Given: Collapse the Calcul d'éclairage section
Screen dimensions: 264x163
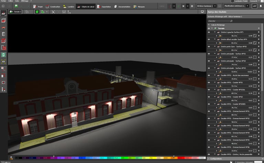Looking at the screenshot, I should pyautogui.click(x=209, y=25).
